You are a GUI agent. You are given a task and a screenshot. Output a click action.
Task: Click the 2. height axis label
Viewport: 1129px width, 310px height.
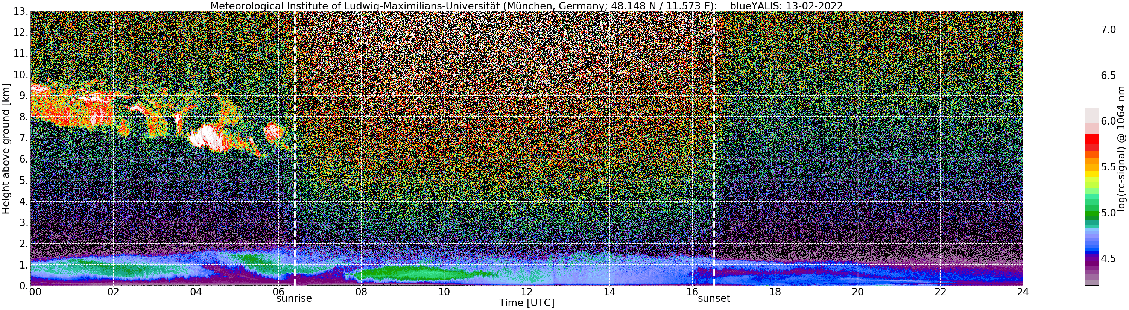pyautogui.click(x=23, y=243)
